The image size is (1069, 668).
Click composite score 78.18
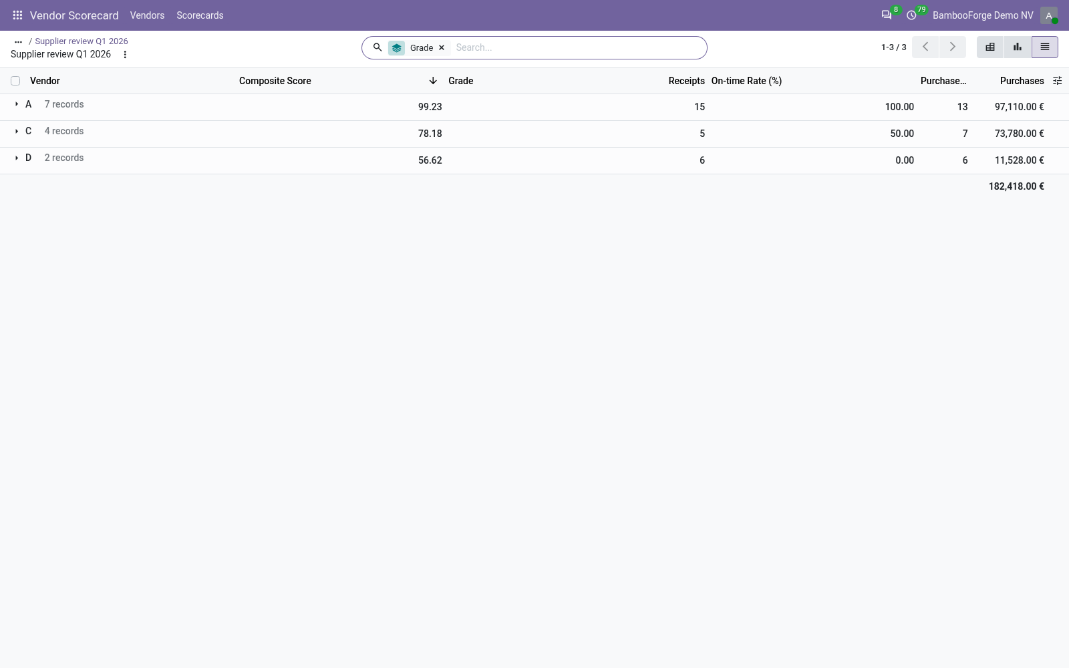(x=430, y=134)
